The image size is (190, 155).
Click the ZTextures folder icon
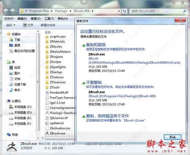point(47,77)
